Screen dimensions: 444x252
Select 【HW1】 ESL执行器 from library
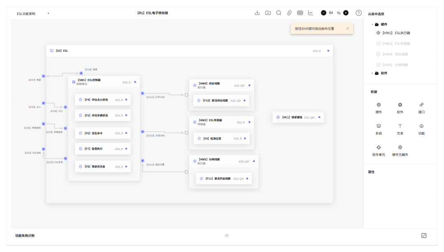(394, 33)
